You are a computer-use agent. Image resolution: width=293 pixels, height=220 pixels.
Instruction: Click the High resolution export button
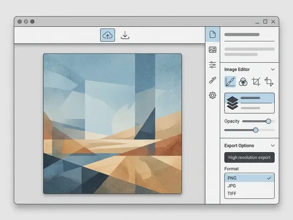coord(249,157)
